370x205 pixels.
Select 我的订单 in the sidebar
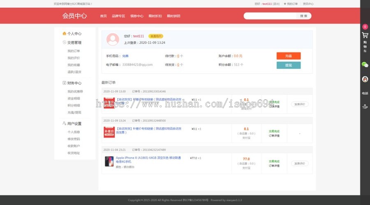74,51
